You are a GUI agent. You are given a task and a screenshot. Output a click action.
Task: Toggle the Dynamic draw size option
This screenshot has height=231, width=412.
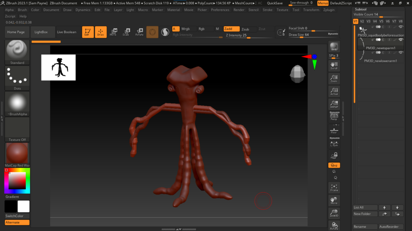(x=333, y=34)
